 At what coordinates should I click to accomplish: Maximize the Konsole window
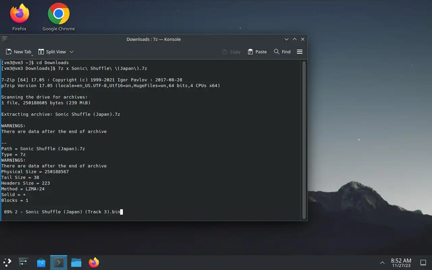[x=295, y=39]
